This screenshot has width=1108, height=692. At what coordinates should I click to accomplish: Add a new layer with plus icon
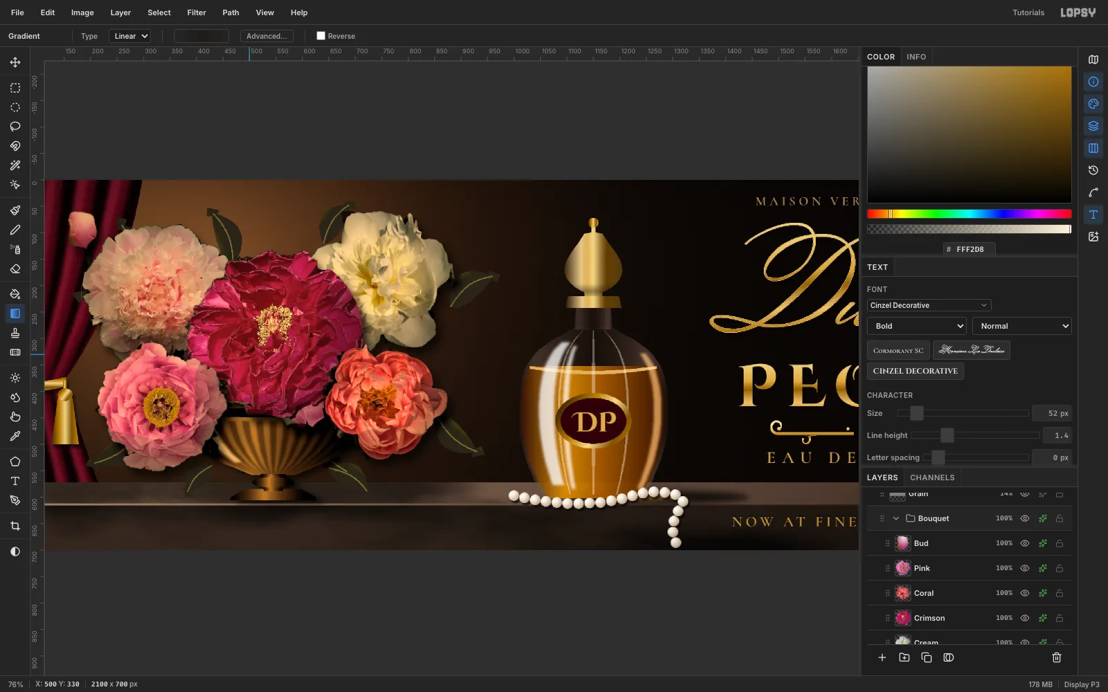(882, 657)
